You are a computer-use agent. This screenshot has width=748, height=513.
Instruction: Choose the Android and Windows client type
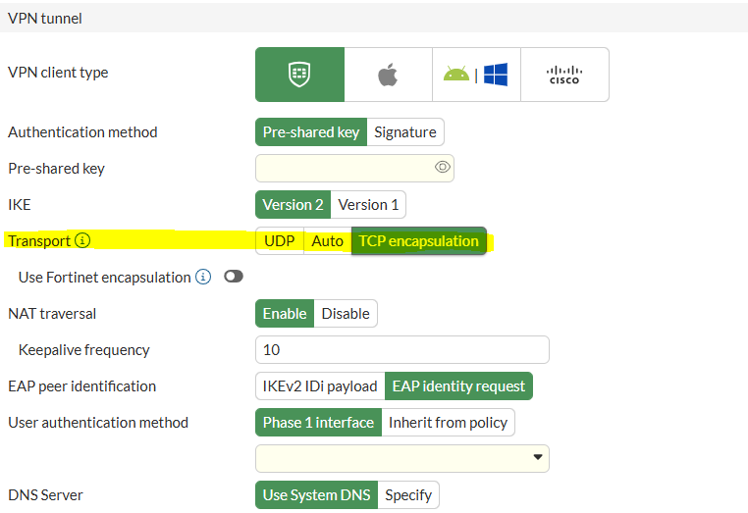pyautogui.click(x=476, y=75)
